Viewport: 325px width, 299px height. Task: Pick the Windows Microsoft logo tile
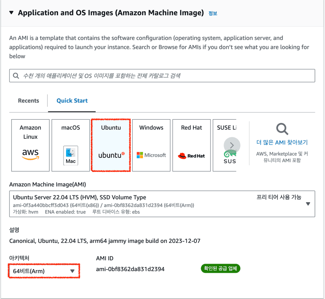(151, 145)
